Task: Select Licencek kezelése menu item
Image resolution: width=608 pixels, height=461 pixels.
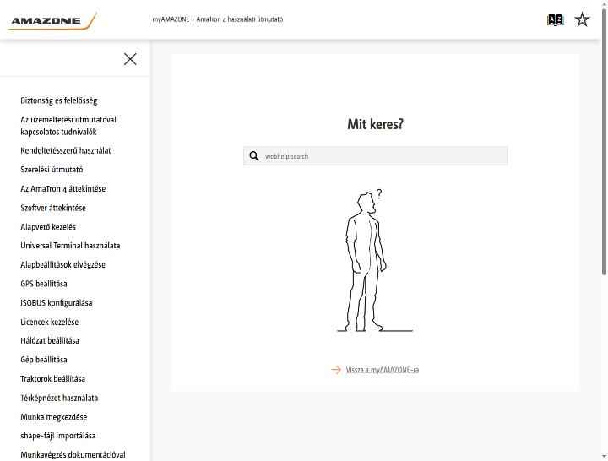Action: tap(50, 322)
